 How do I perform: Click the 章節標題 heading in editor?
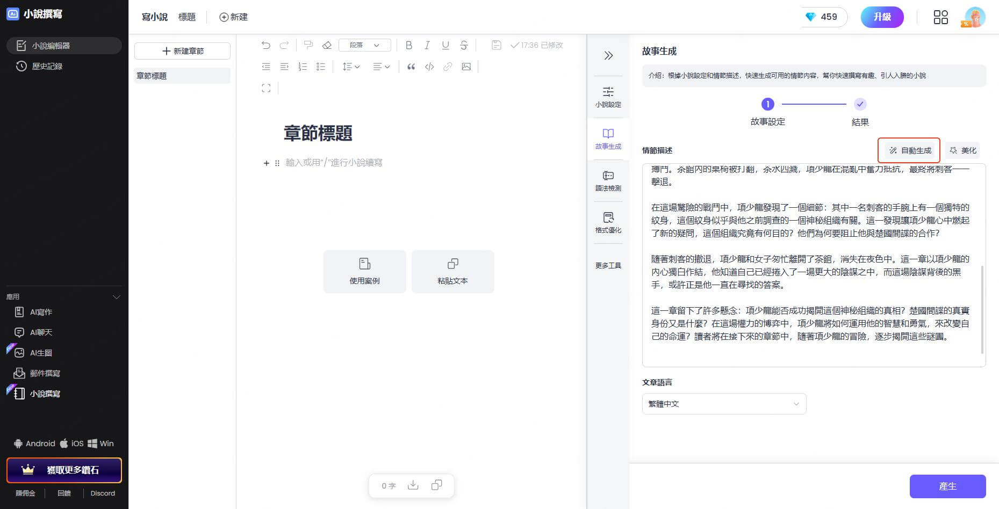[x=318, y=133]
